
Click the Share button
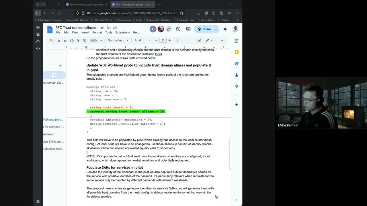pos(204,29)
